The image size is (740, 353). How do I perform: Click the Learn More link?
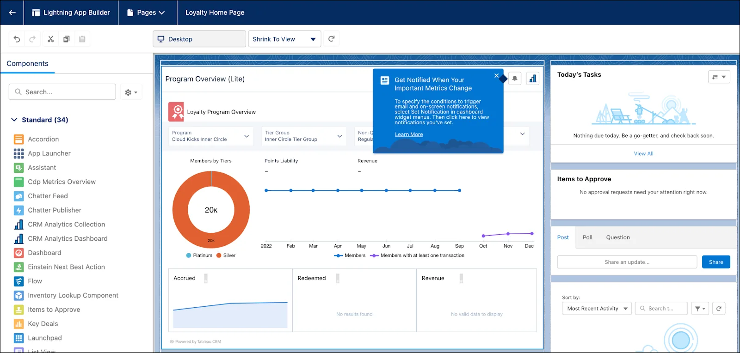[x=409, y=134]
